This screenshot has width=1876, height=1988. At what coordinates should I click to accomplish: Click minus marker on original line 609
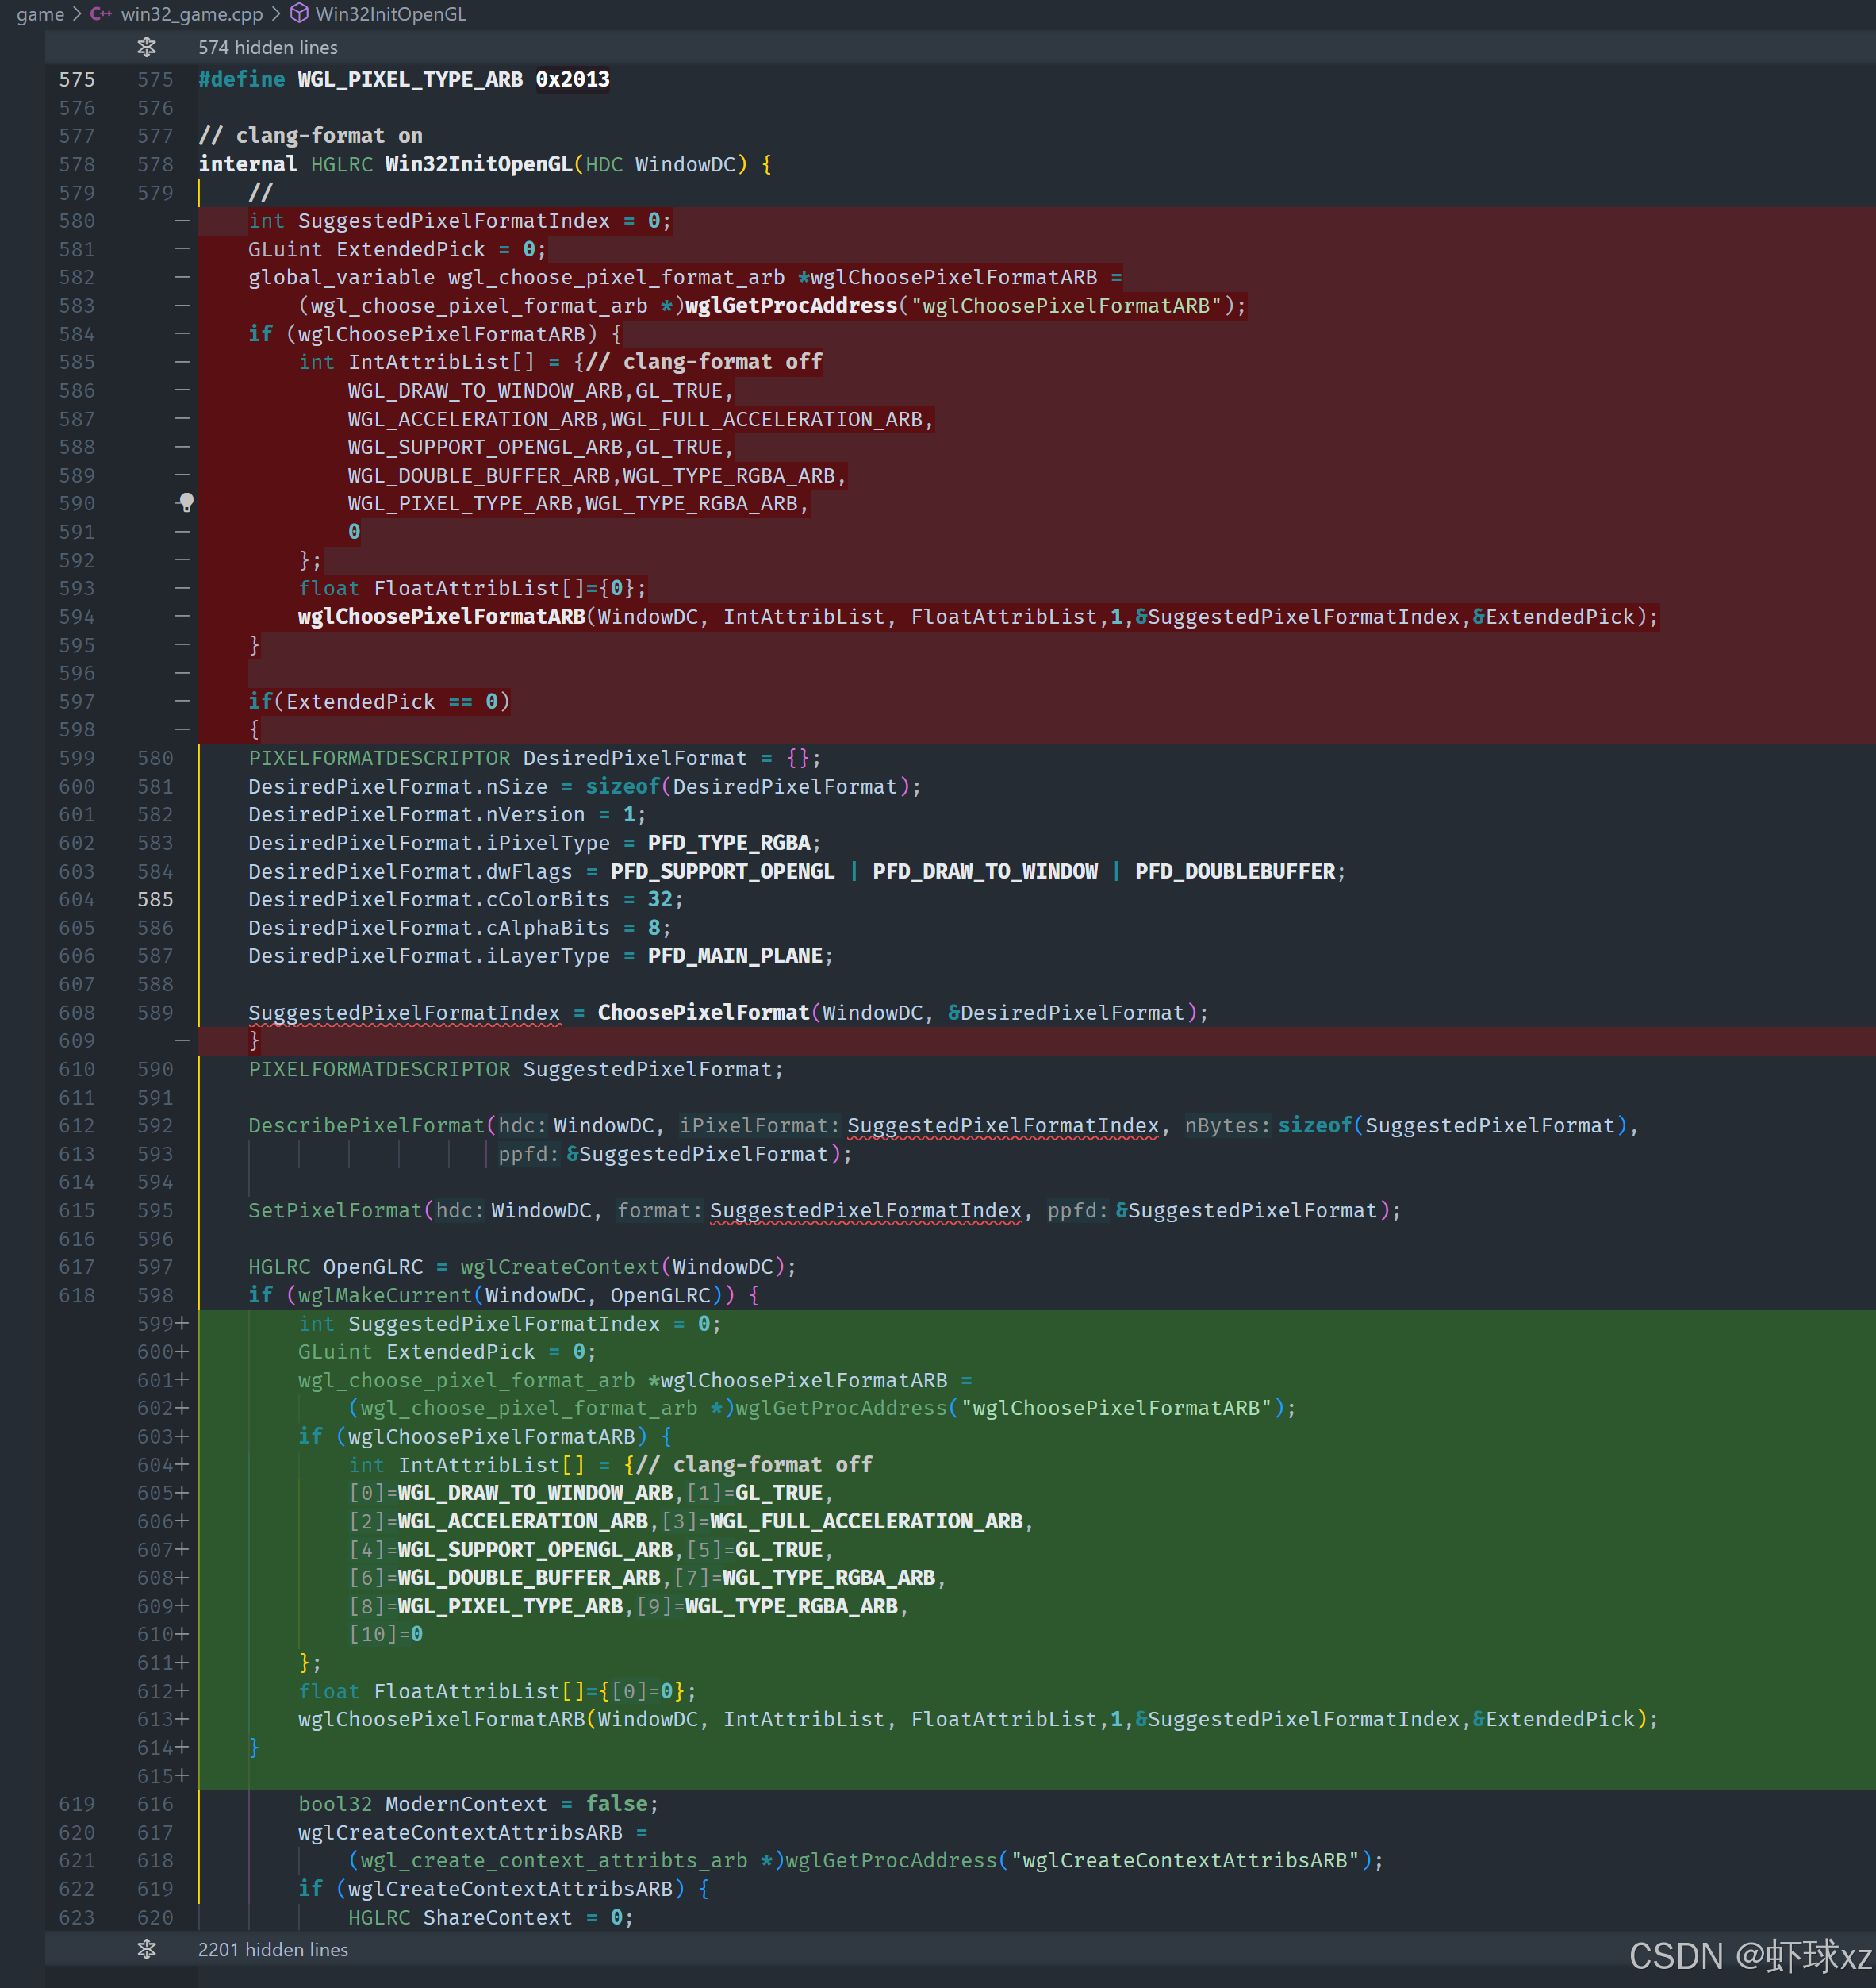(182, 1040)
